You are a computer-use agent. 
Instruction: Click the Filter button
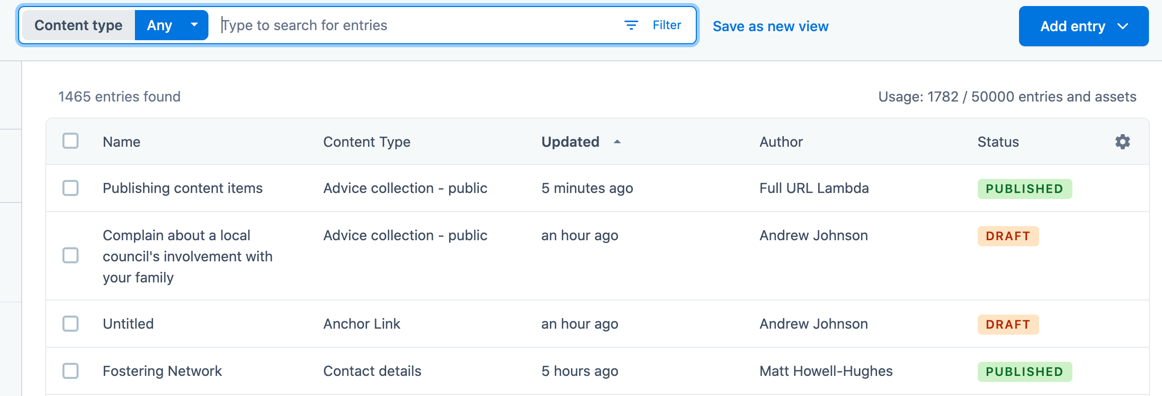tap(667, 25)
